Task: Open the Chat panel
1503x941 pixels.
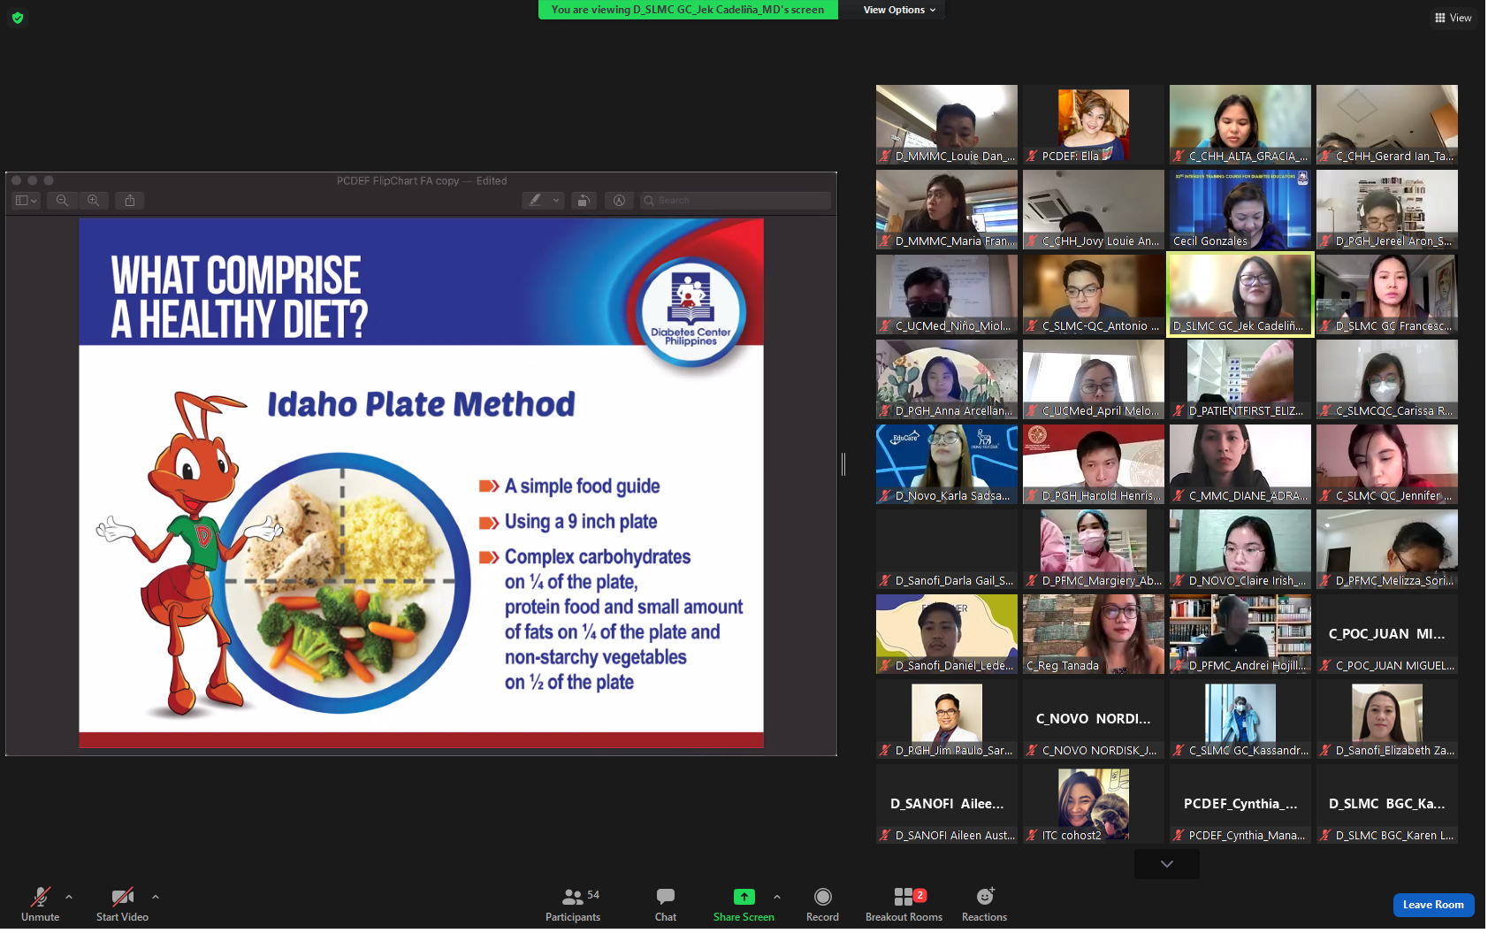Action: [666, 905]
